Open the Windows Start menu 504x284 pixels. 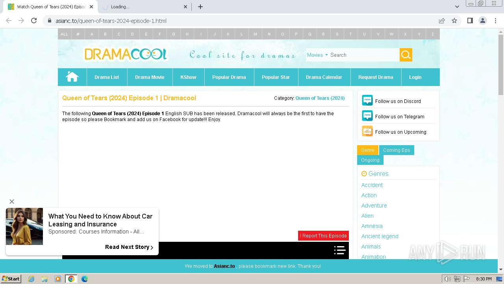(x=11, y=279)
